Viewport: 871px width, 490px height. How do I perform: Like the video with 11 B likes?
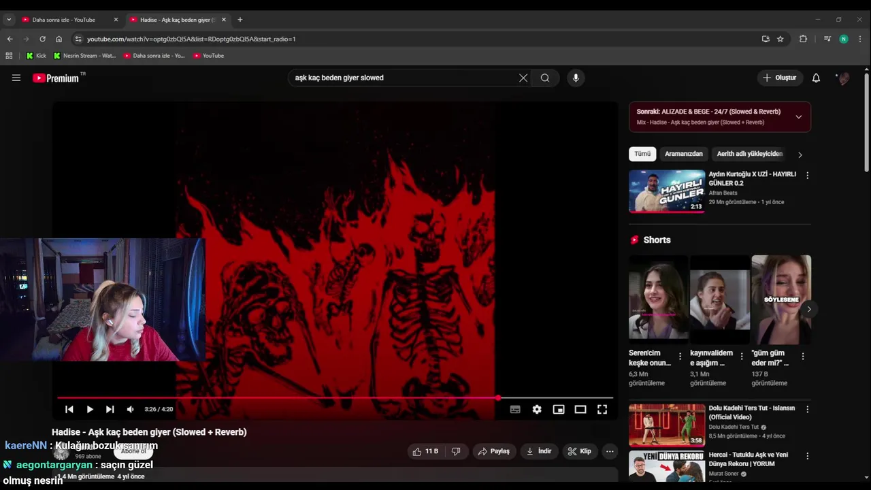tap(425, 451)
